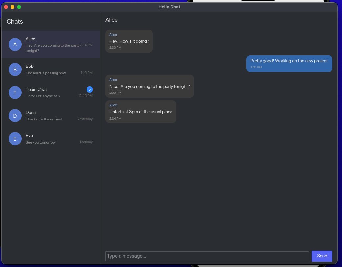This screenshot has width=342, height=267.
Task: Click Alice's name in the conversation header
Action: tap(111, 20)
